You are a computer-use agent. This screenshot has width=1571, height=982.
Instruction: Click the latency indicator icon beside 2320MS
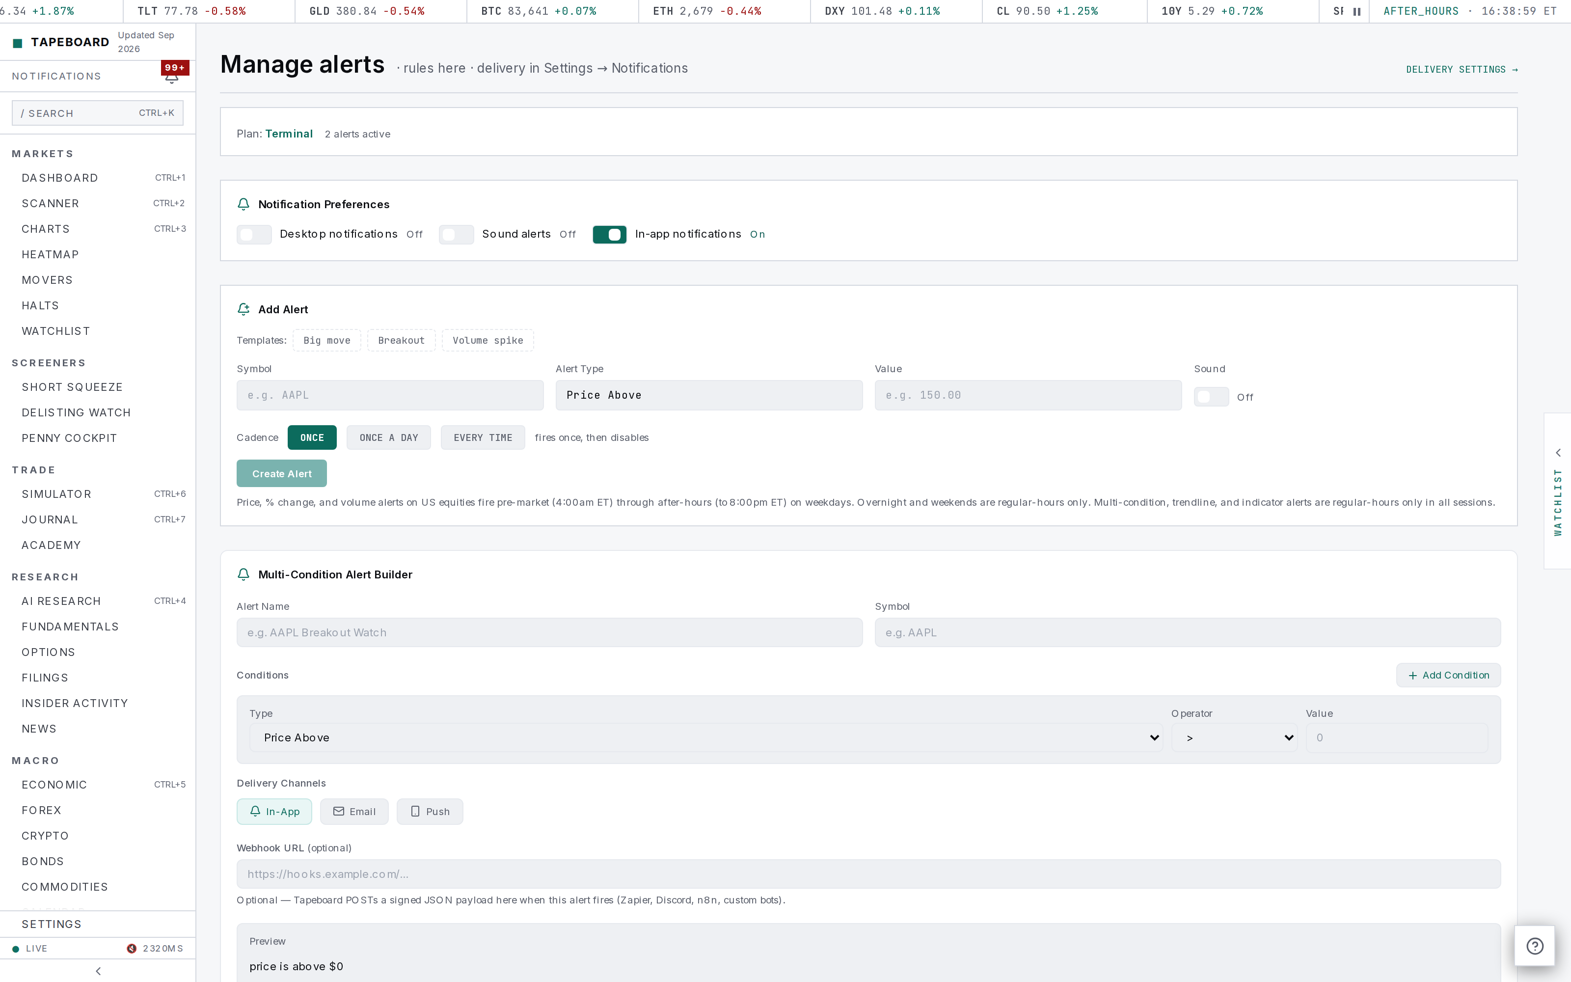click(132, 948)
